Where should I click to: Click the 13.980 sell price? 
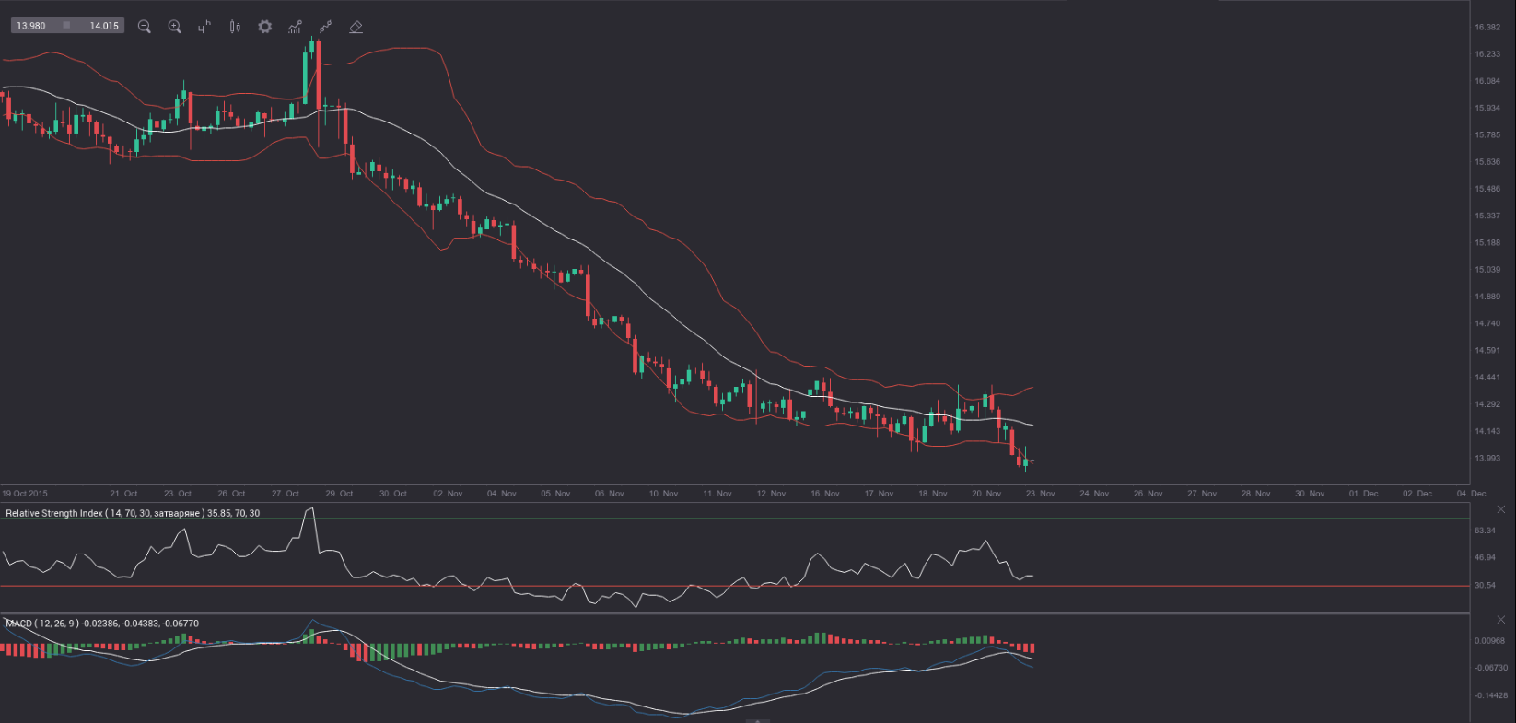pos(31,26)
